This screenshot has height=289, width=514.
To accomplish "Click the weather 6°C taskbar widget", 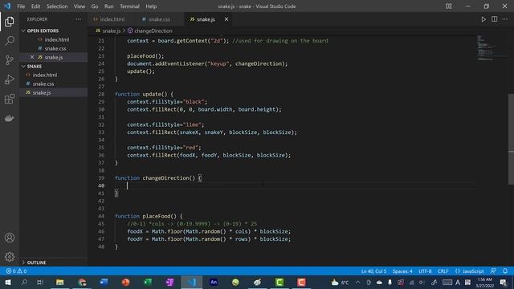I will tap(340, 282).
